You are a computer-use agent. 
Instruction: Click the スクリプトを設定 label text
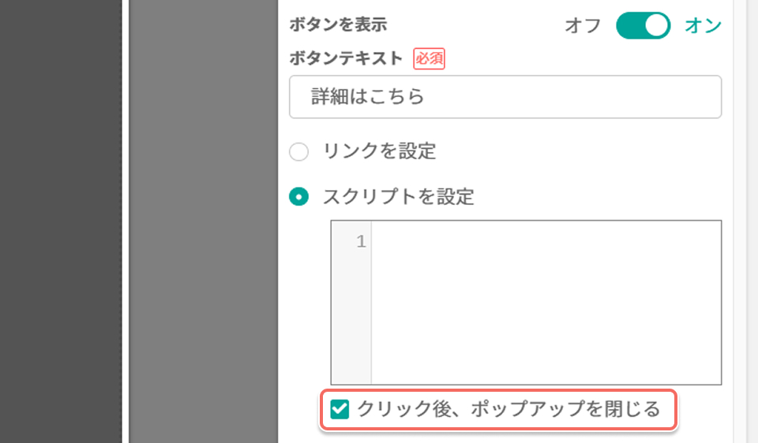[398, 197]
